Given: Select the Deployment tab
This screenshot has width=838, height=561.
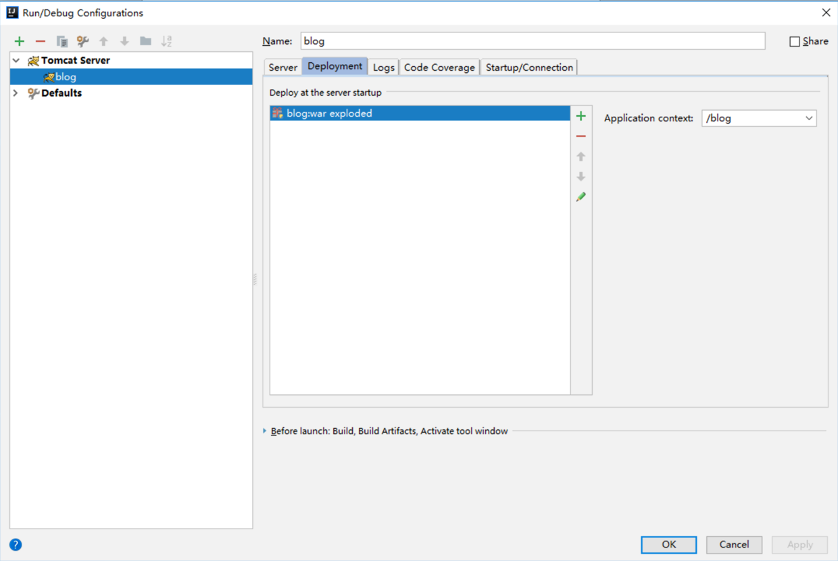Looking at the screenshot, I should [x=335, y=66].
